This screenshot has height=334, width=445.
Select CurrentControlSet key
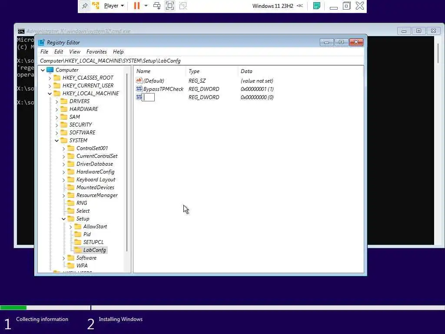tap(97, 156)
